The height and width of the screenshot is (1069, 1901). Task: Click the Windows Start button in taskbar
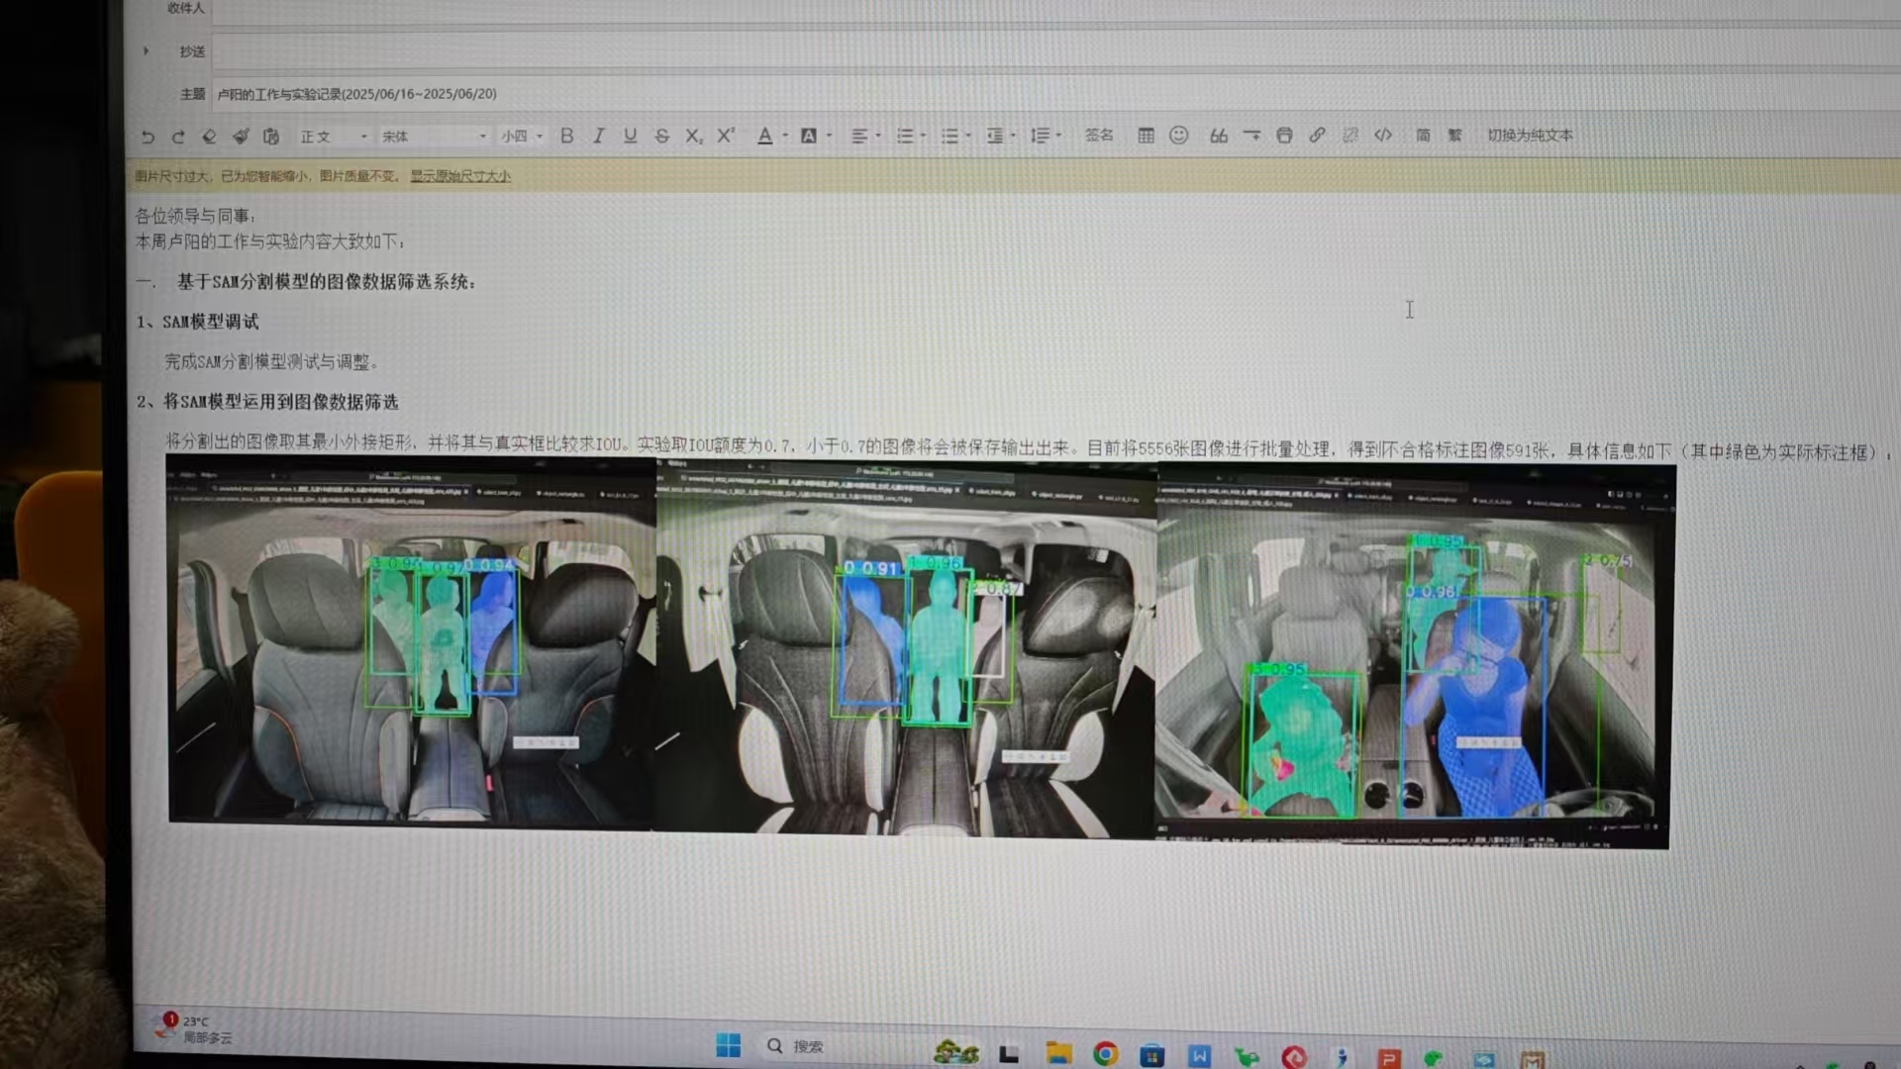point(728,1046)
